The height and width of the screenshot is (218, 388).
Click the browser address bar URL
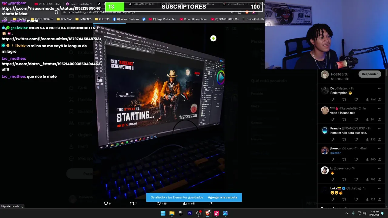pyautogui.click(x=102, y=12)
